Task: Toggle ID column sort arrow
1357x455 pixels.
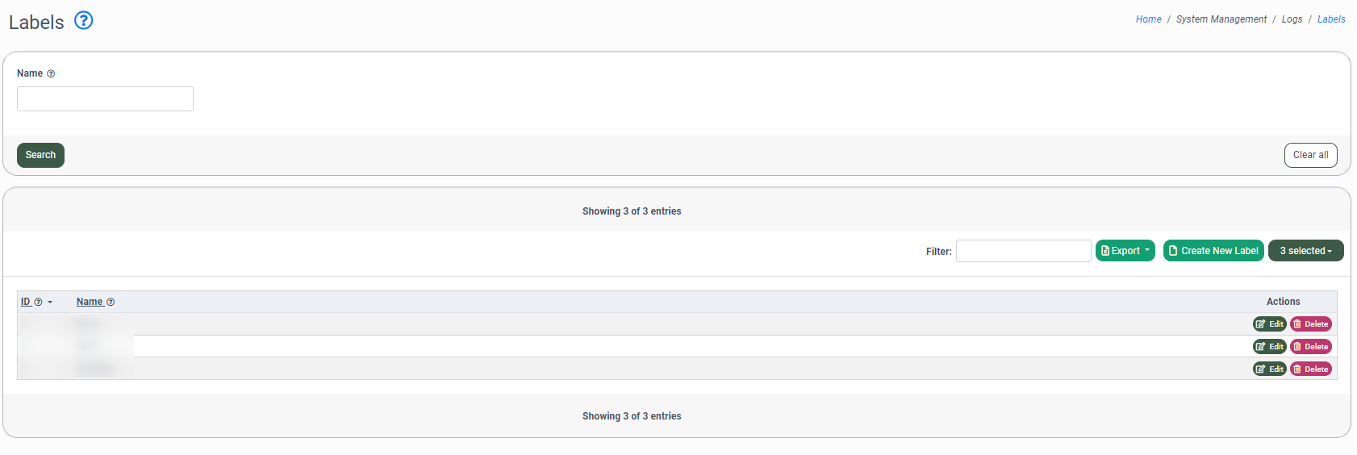Action: pos(50,303)
